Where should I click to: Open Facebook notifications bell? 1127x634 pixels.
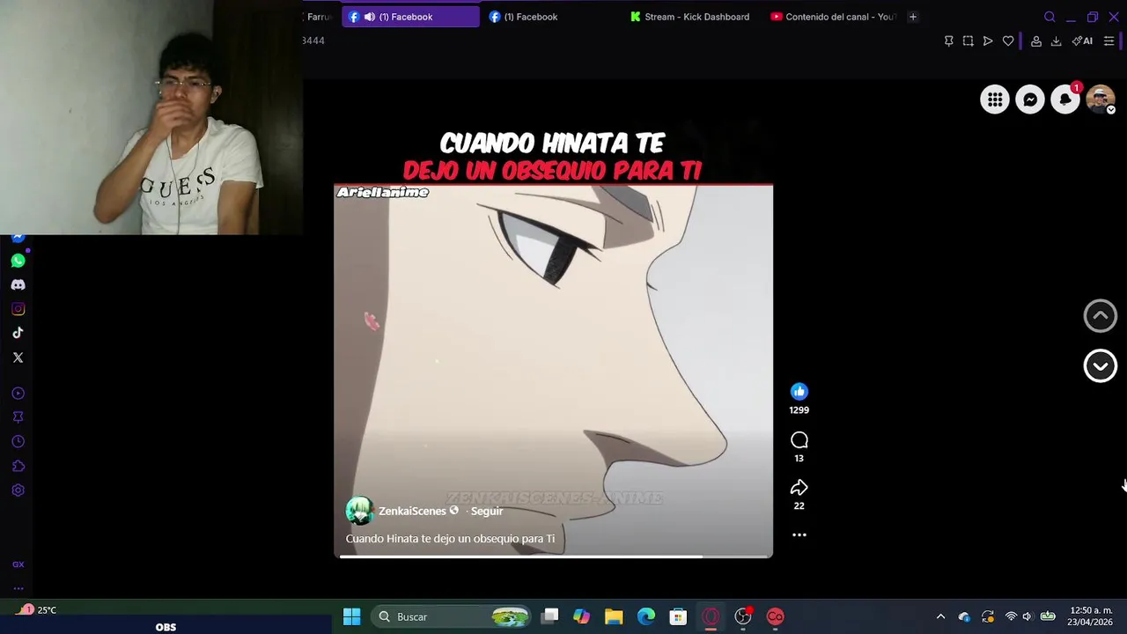tap(1065, 100)
